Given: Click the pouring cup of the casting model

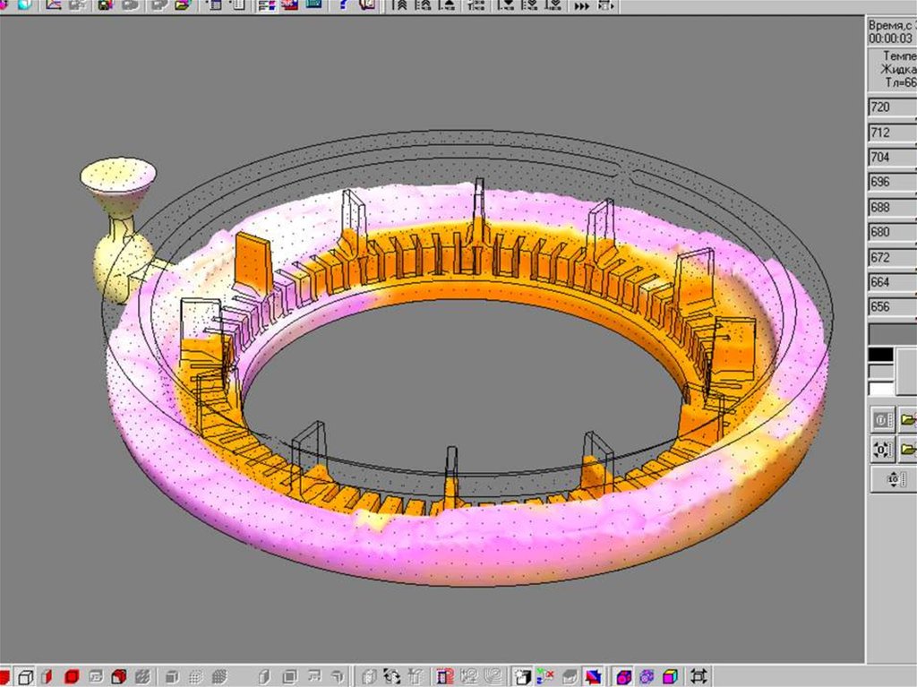Looking at the screenshot, I should [x=118, y=176].
